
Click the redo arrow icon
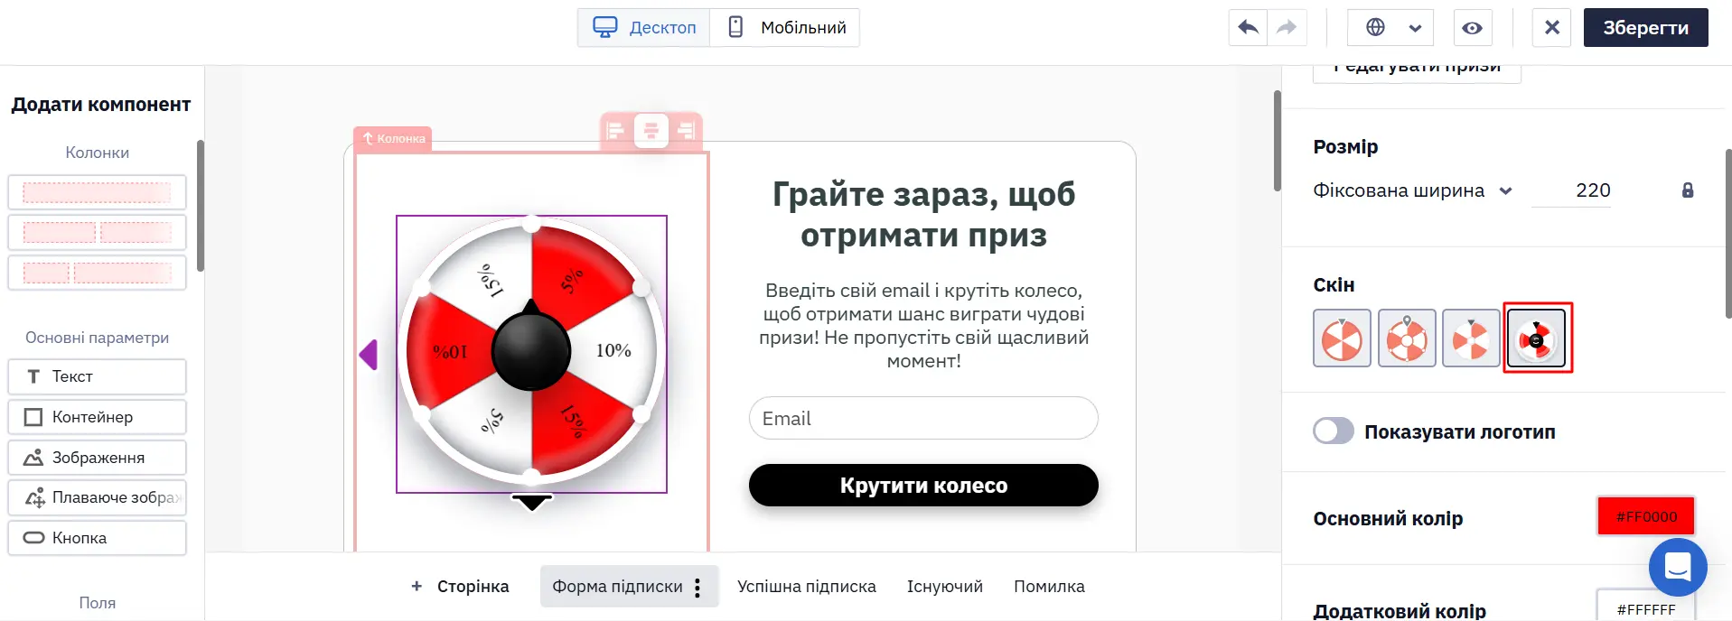(x=1287, y=27)
